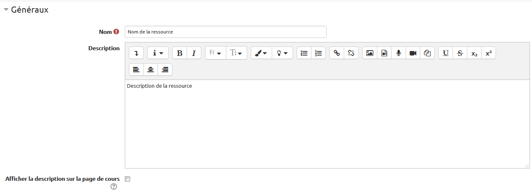Open the paragraph styles dropdown

pyautogui.click(x=158, y=53)
